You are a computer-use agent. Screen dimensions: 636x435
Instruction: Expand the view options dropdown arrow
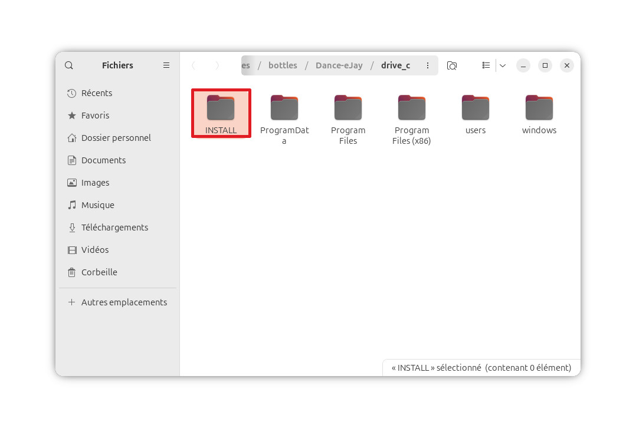[x=503, y=65]
